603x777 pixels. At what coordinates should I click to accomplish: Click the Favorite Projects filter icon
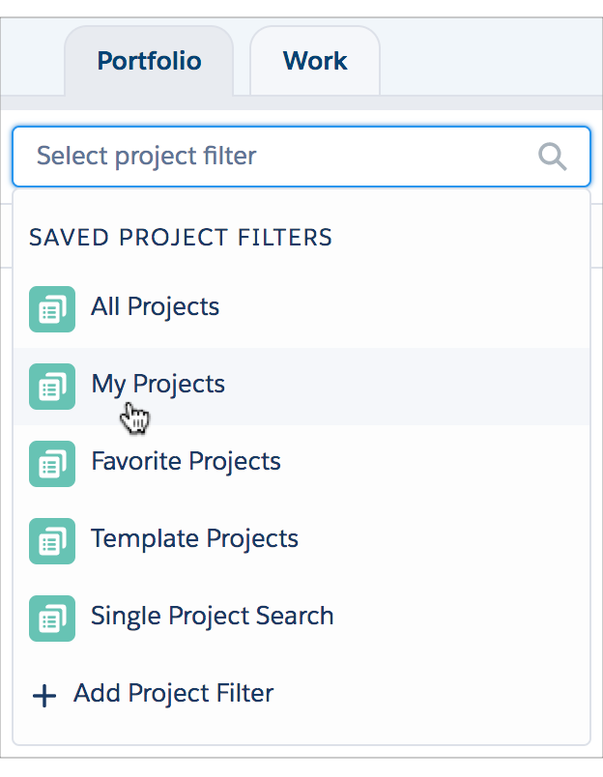(x=52, y=464)
